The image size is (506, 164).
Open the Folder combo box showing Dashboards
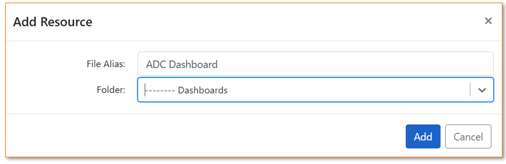[x=315, y=90]
